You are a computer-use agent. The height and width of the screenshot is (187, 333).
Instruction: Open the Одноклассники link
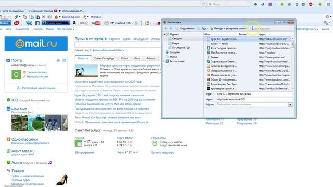(x=24, y=139)
